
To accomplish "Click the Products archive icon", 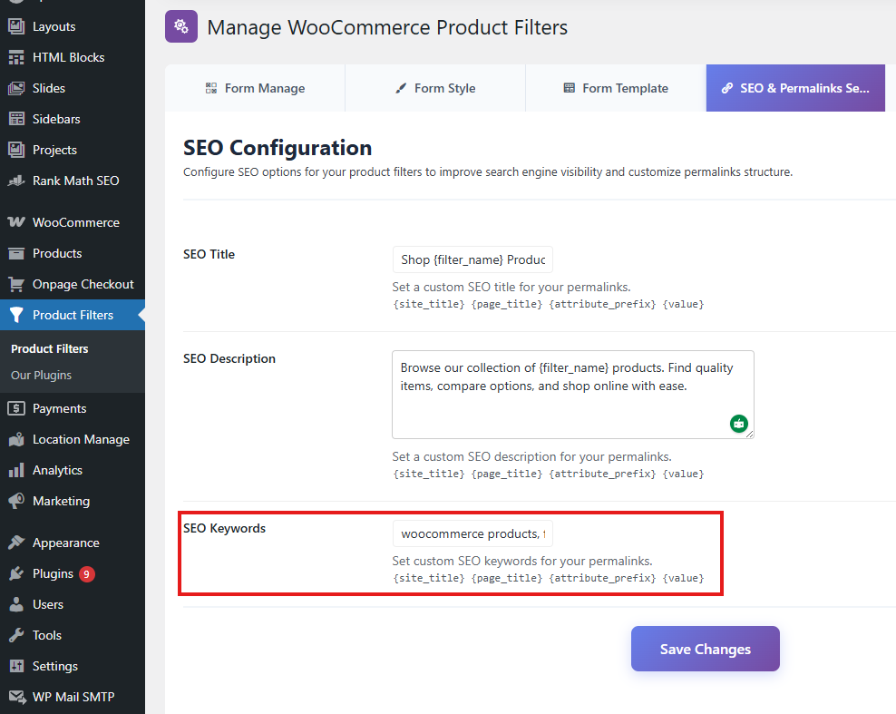I will coord(16,253).
